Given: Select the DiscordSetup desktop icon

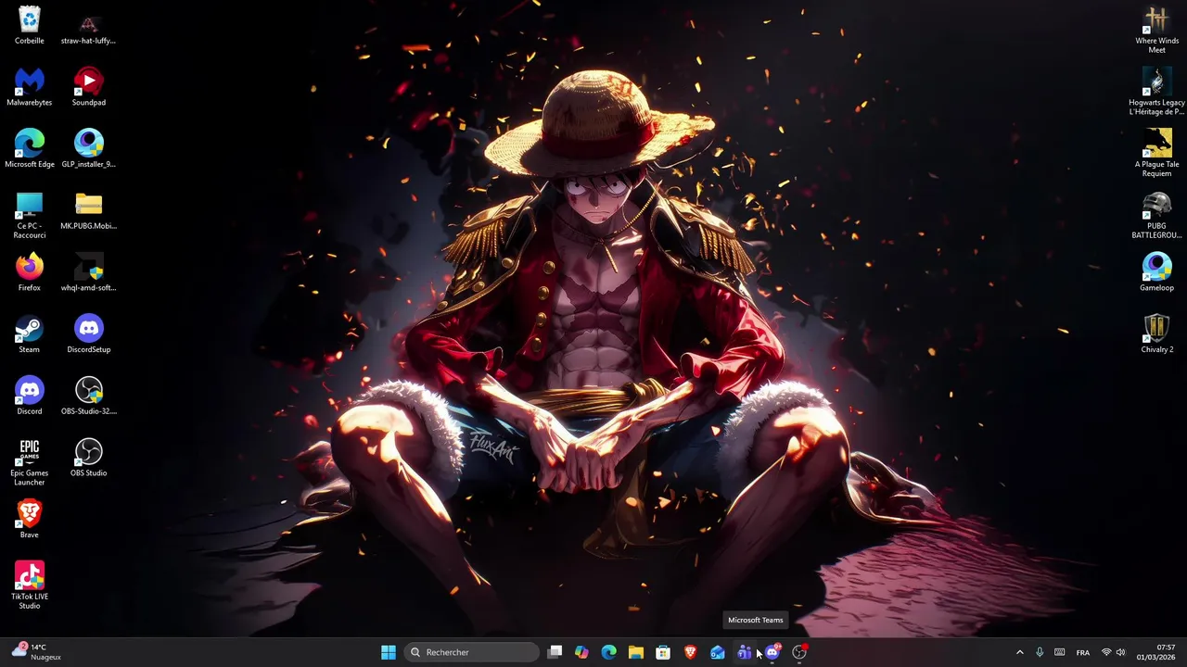Looking at the screenshot, I should [88, 334].
